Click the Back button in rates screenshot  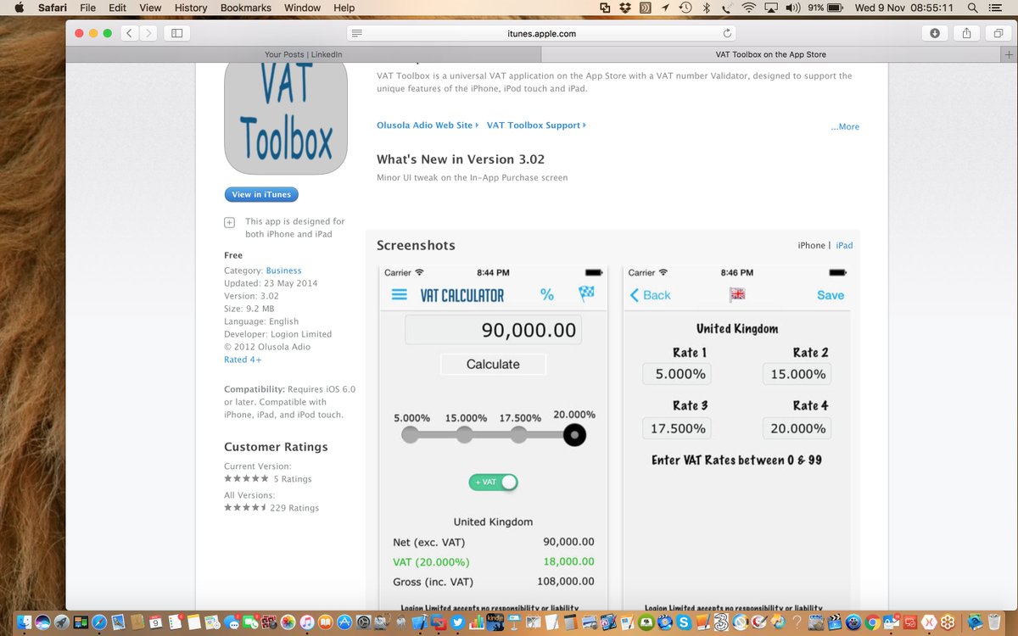(650, 295)
